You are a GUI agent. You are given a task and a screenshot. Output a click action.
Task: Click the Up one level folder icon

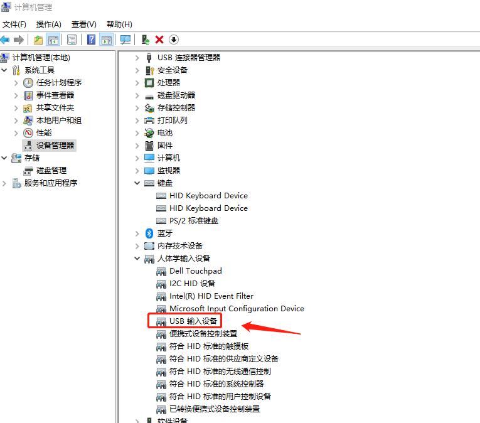coord(38,40)
